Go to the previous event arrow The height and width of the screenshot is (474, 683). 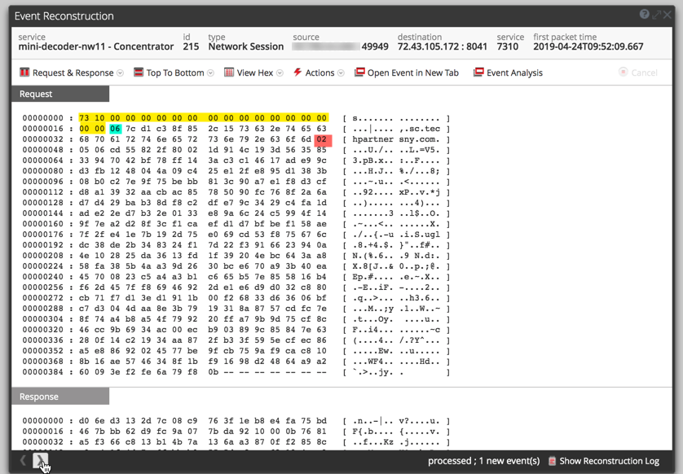23,461
